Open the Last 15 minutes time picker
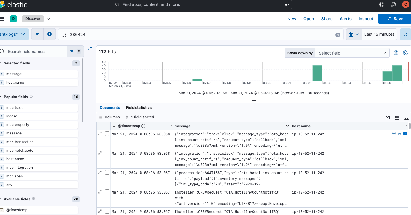This screenshot has height=215, width=411. 379,34
